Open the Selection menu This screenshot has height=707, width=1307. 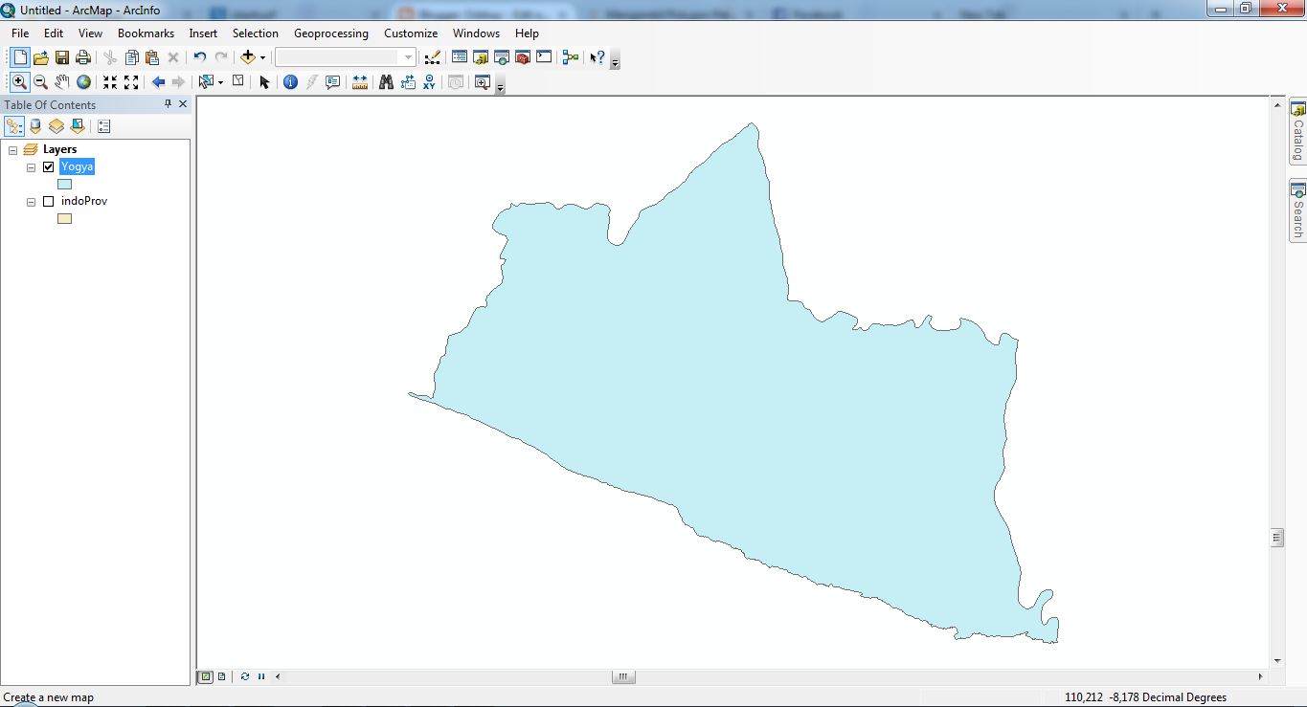(x=255, y=33)
